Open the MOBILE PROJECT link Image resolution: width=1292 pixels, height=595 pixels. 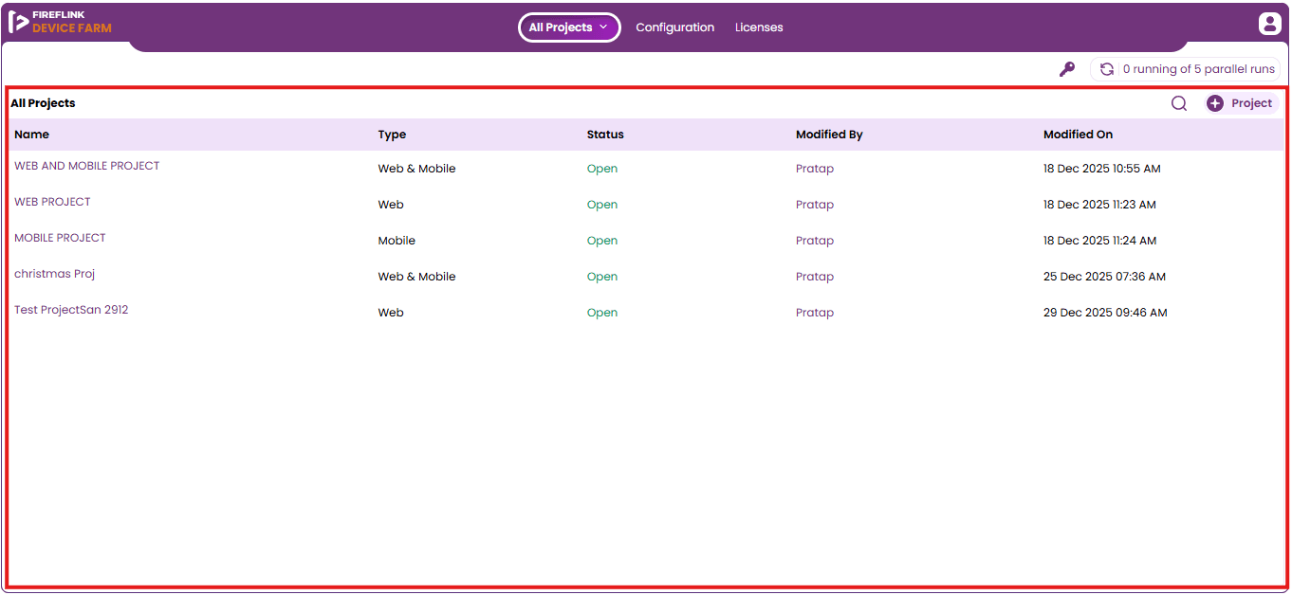(60, 238)
